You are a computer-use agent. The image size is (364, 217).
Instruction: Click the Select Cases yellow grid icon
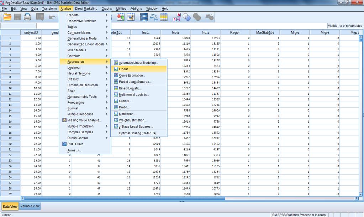(x=164, y=17)
